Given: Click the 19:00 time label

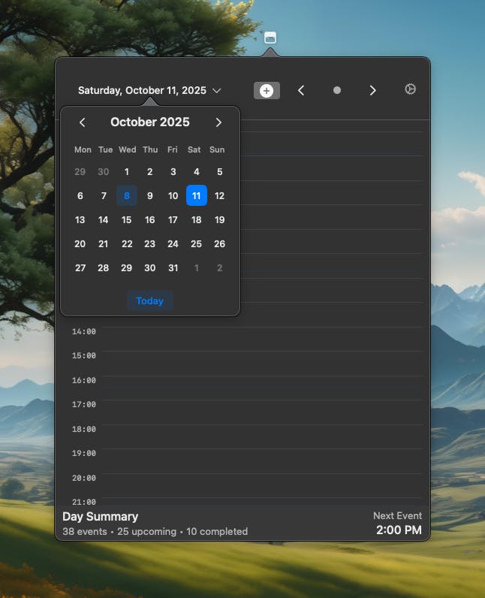Looking at the screenshot, I should point(84,453).
